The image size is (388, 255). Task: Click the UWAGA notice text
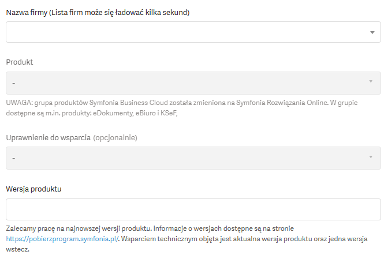182,108
